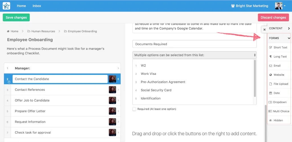292x142 pixels.
Task: Click assignee avatar on Contact the Candidate
Action: [x=112, y=79]
